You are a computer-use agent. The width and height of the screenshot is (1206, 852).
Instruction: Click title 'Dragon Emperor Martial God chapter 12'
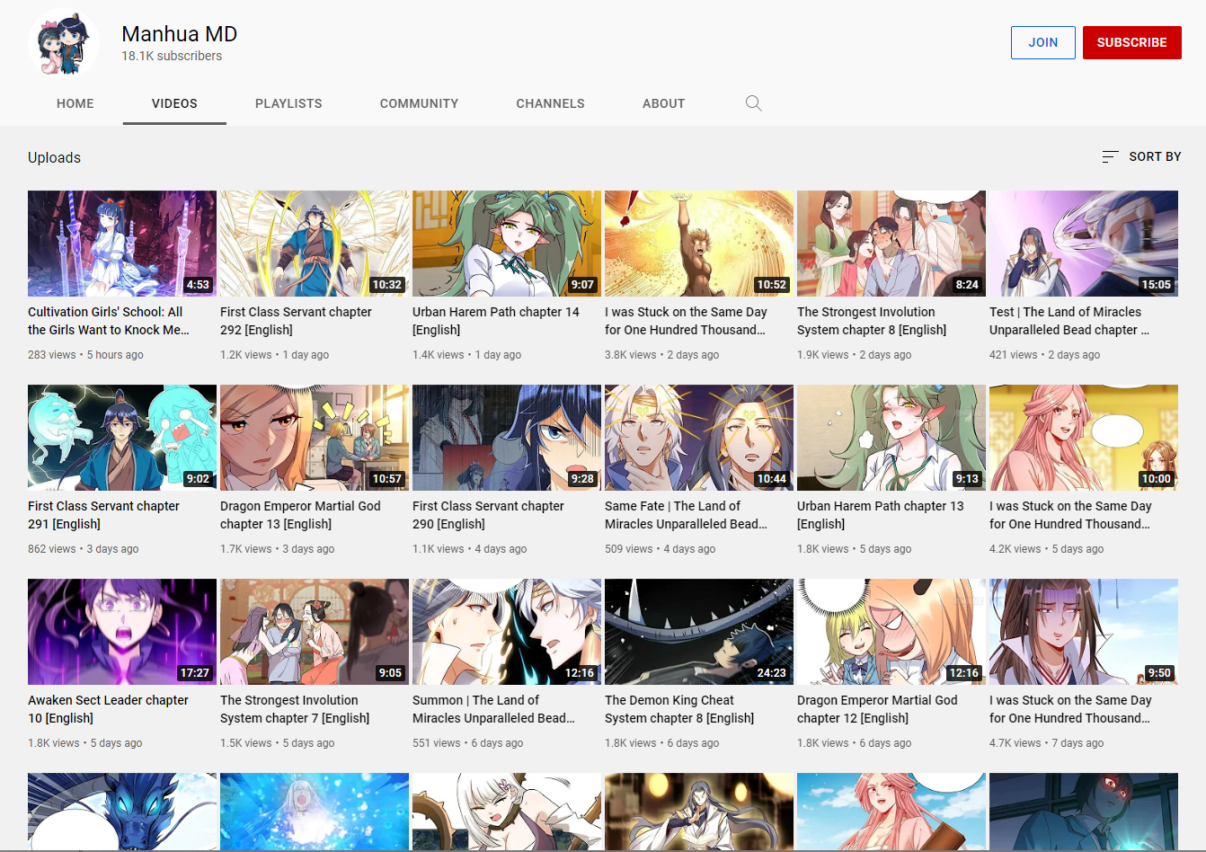[x=877, y=709]
